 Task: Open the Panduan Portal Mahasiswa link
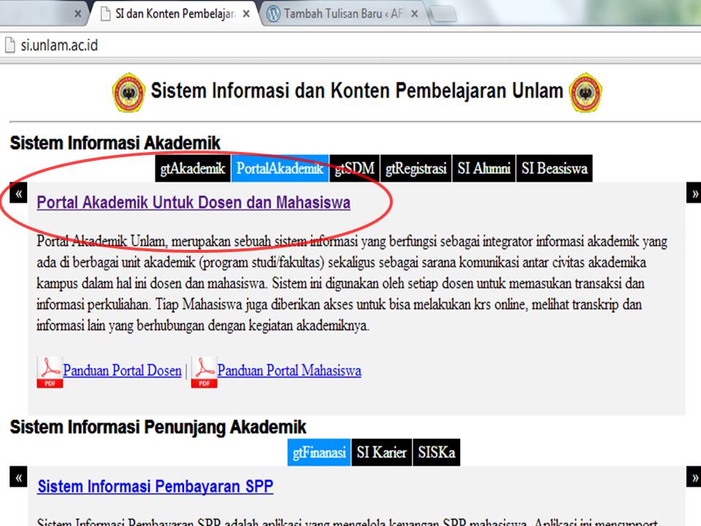point(289,370)
